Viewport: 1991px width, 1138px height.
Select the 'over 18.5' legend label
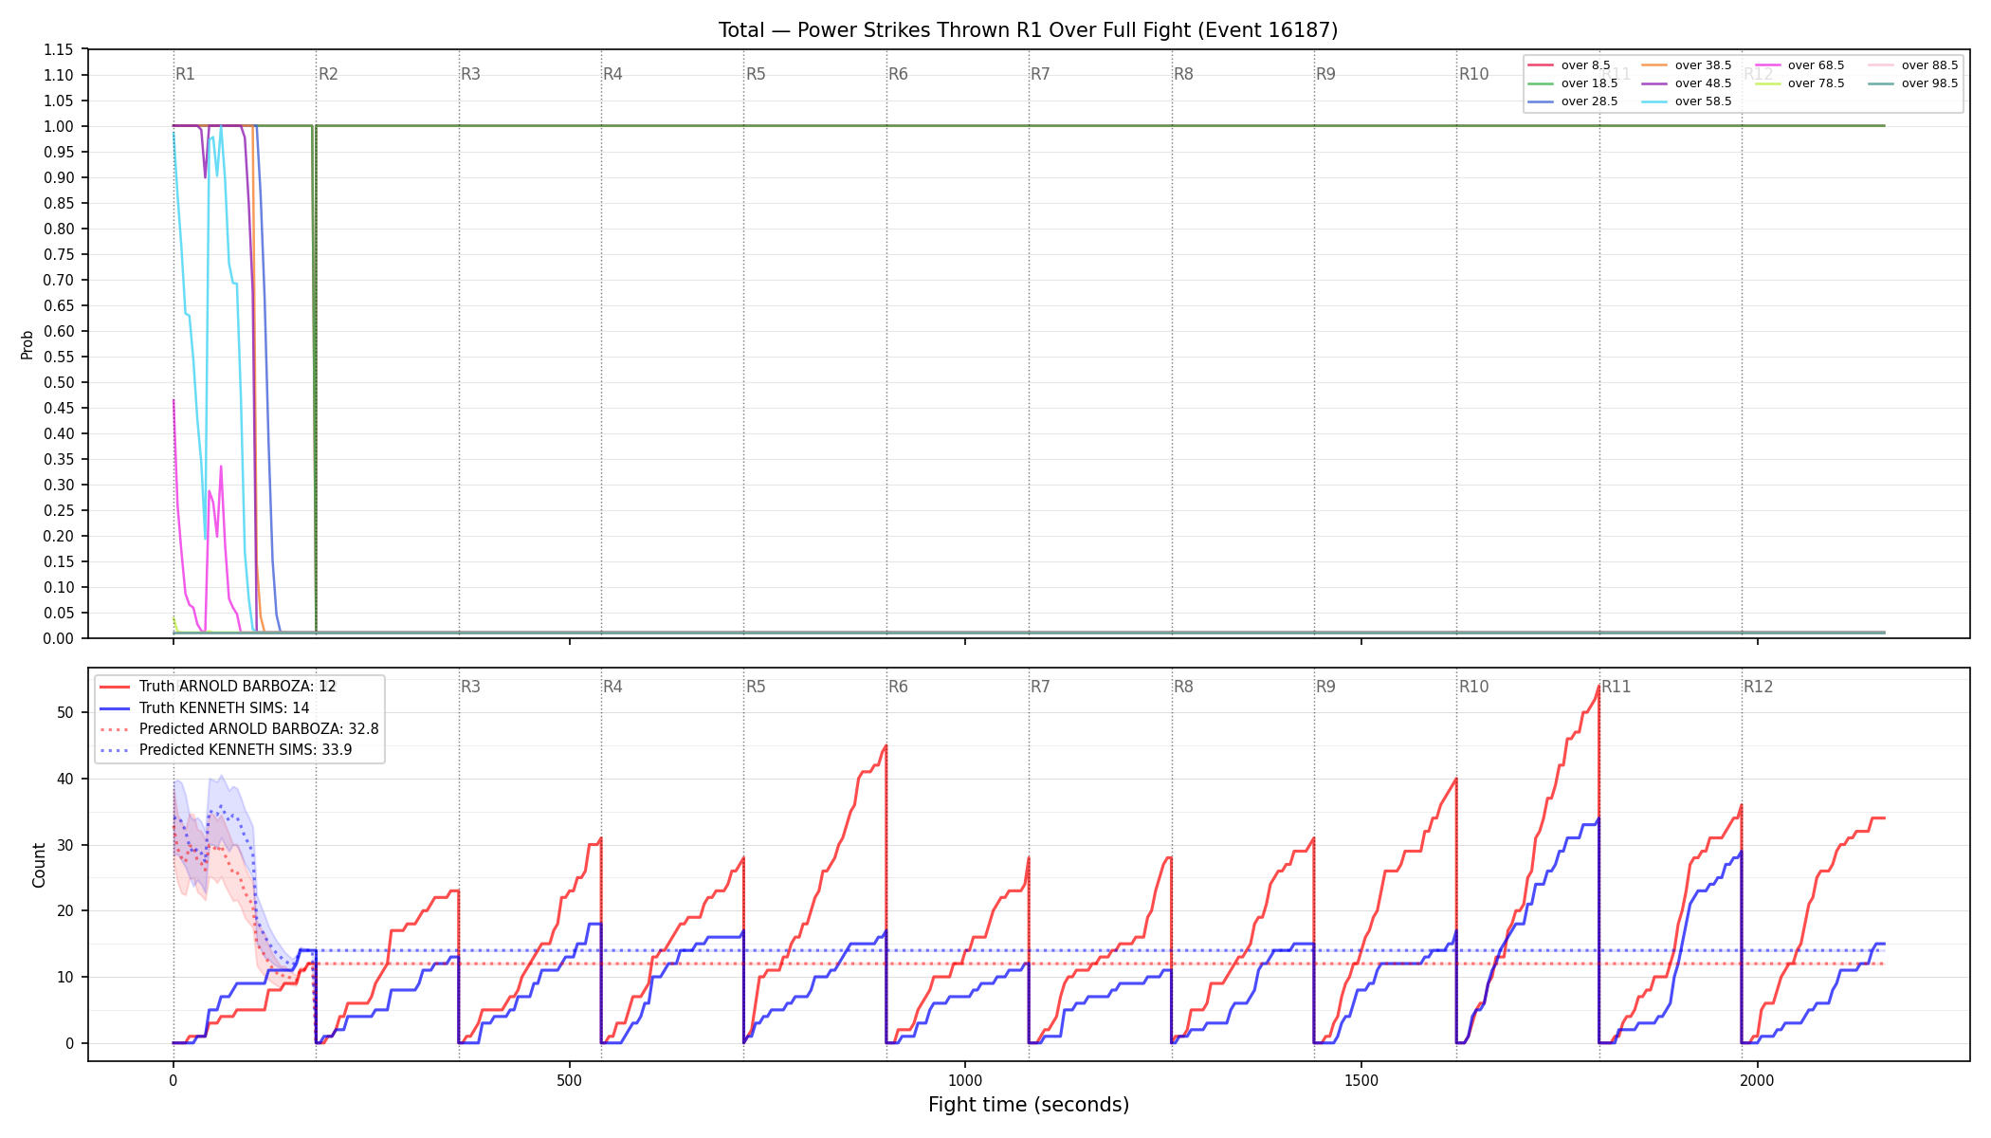pyautogui.click(x=1590, y=83)
